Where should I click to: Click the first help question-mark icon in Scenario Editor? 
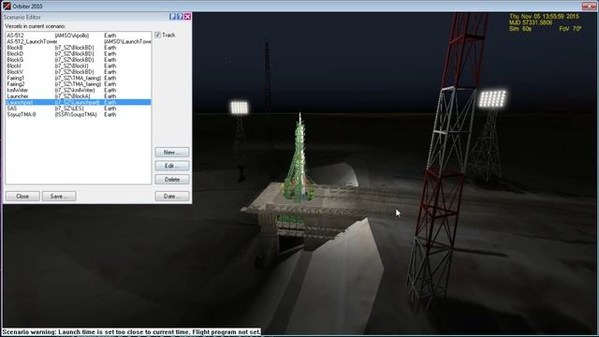click(172, 17)
